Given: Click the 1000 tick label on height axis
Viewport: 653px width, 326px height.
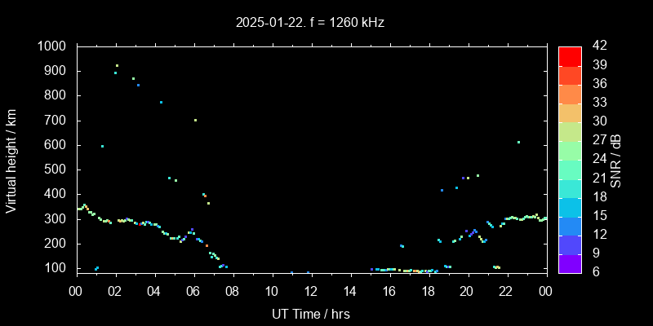Looking at the screenshot, I should pos(54,46).
